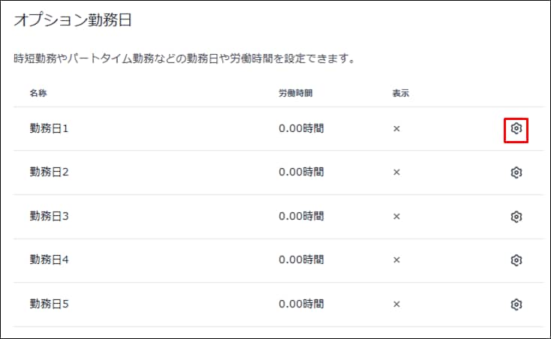
Task: Click the × display mark for 勤務日1
Action: (x=396, y=129)
